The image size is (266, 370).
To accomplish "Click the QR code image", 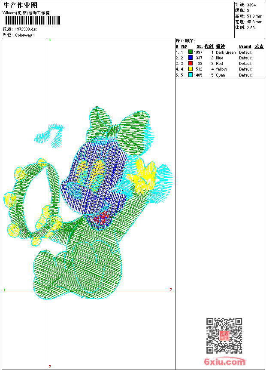I will click(224, 336).
